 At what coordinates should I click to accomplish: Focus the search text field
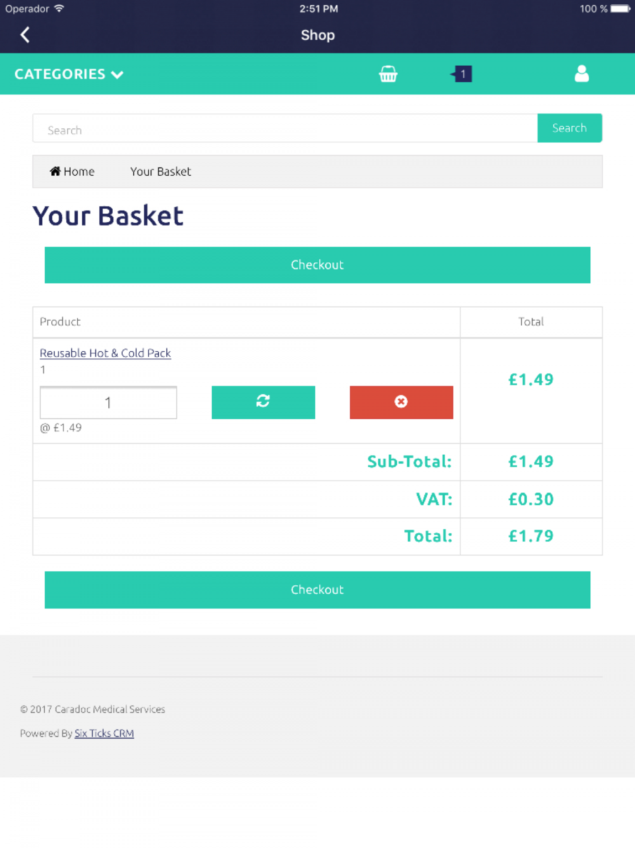tap(285, 128)
